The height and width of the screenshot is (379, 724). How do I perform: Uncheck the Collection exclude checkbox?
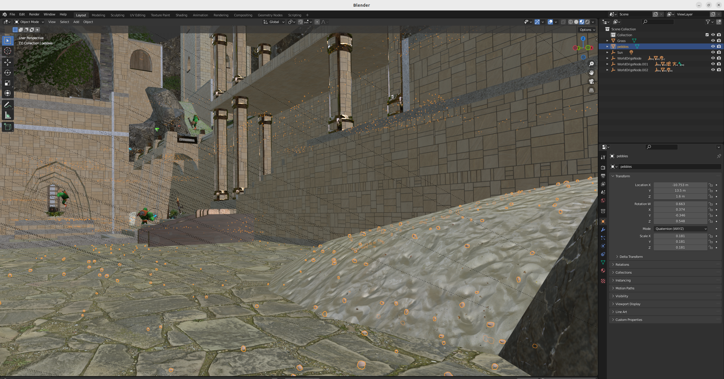point(707,35)
